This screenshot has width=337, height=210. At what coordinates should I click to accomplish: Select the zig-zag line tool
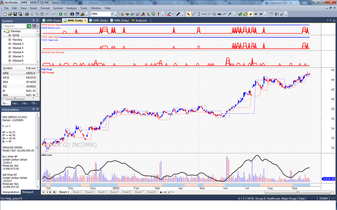point(225,14)
